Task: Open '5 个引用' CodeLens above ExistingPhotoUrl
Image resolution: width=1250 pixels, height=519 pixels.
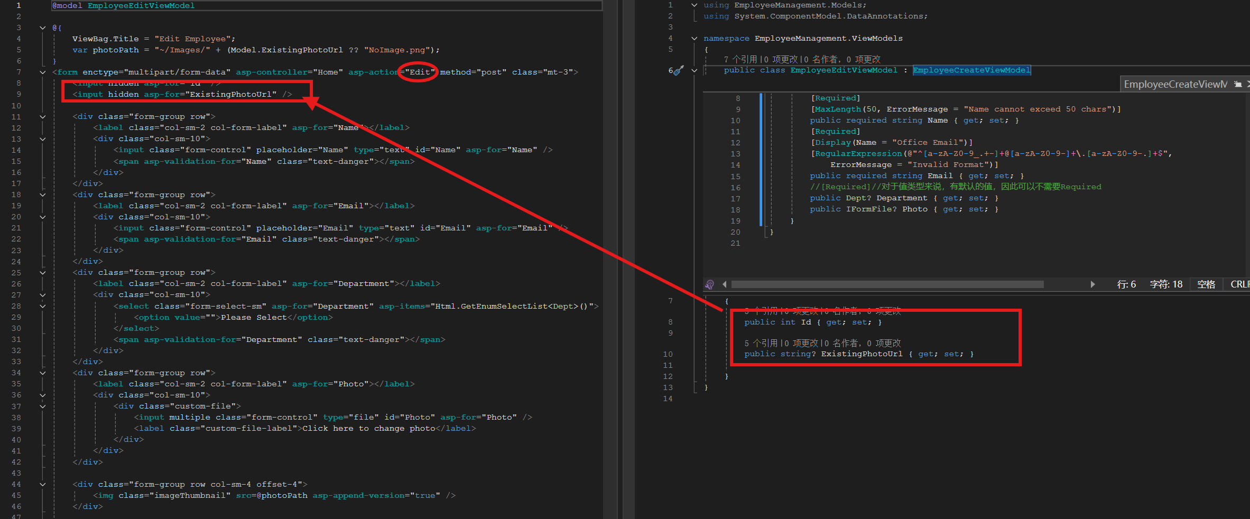Action: pyautogui.click(x=761, y=343)
